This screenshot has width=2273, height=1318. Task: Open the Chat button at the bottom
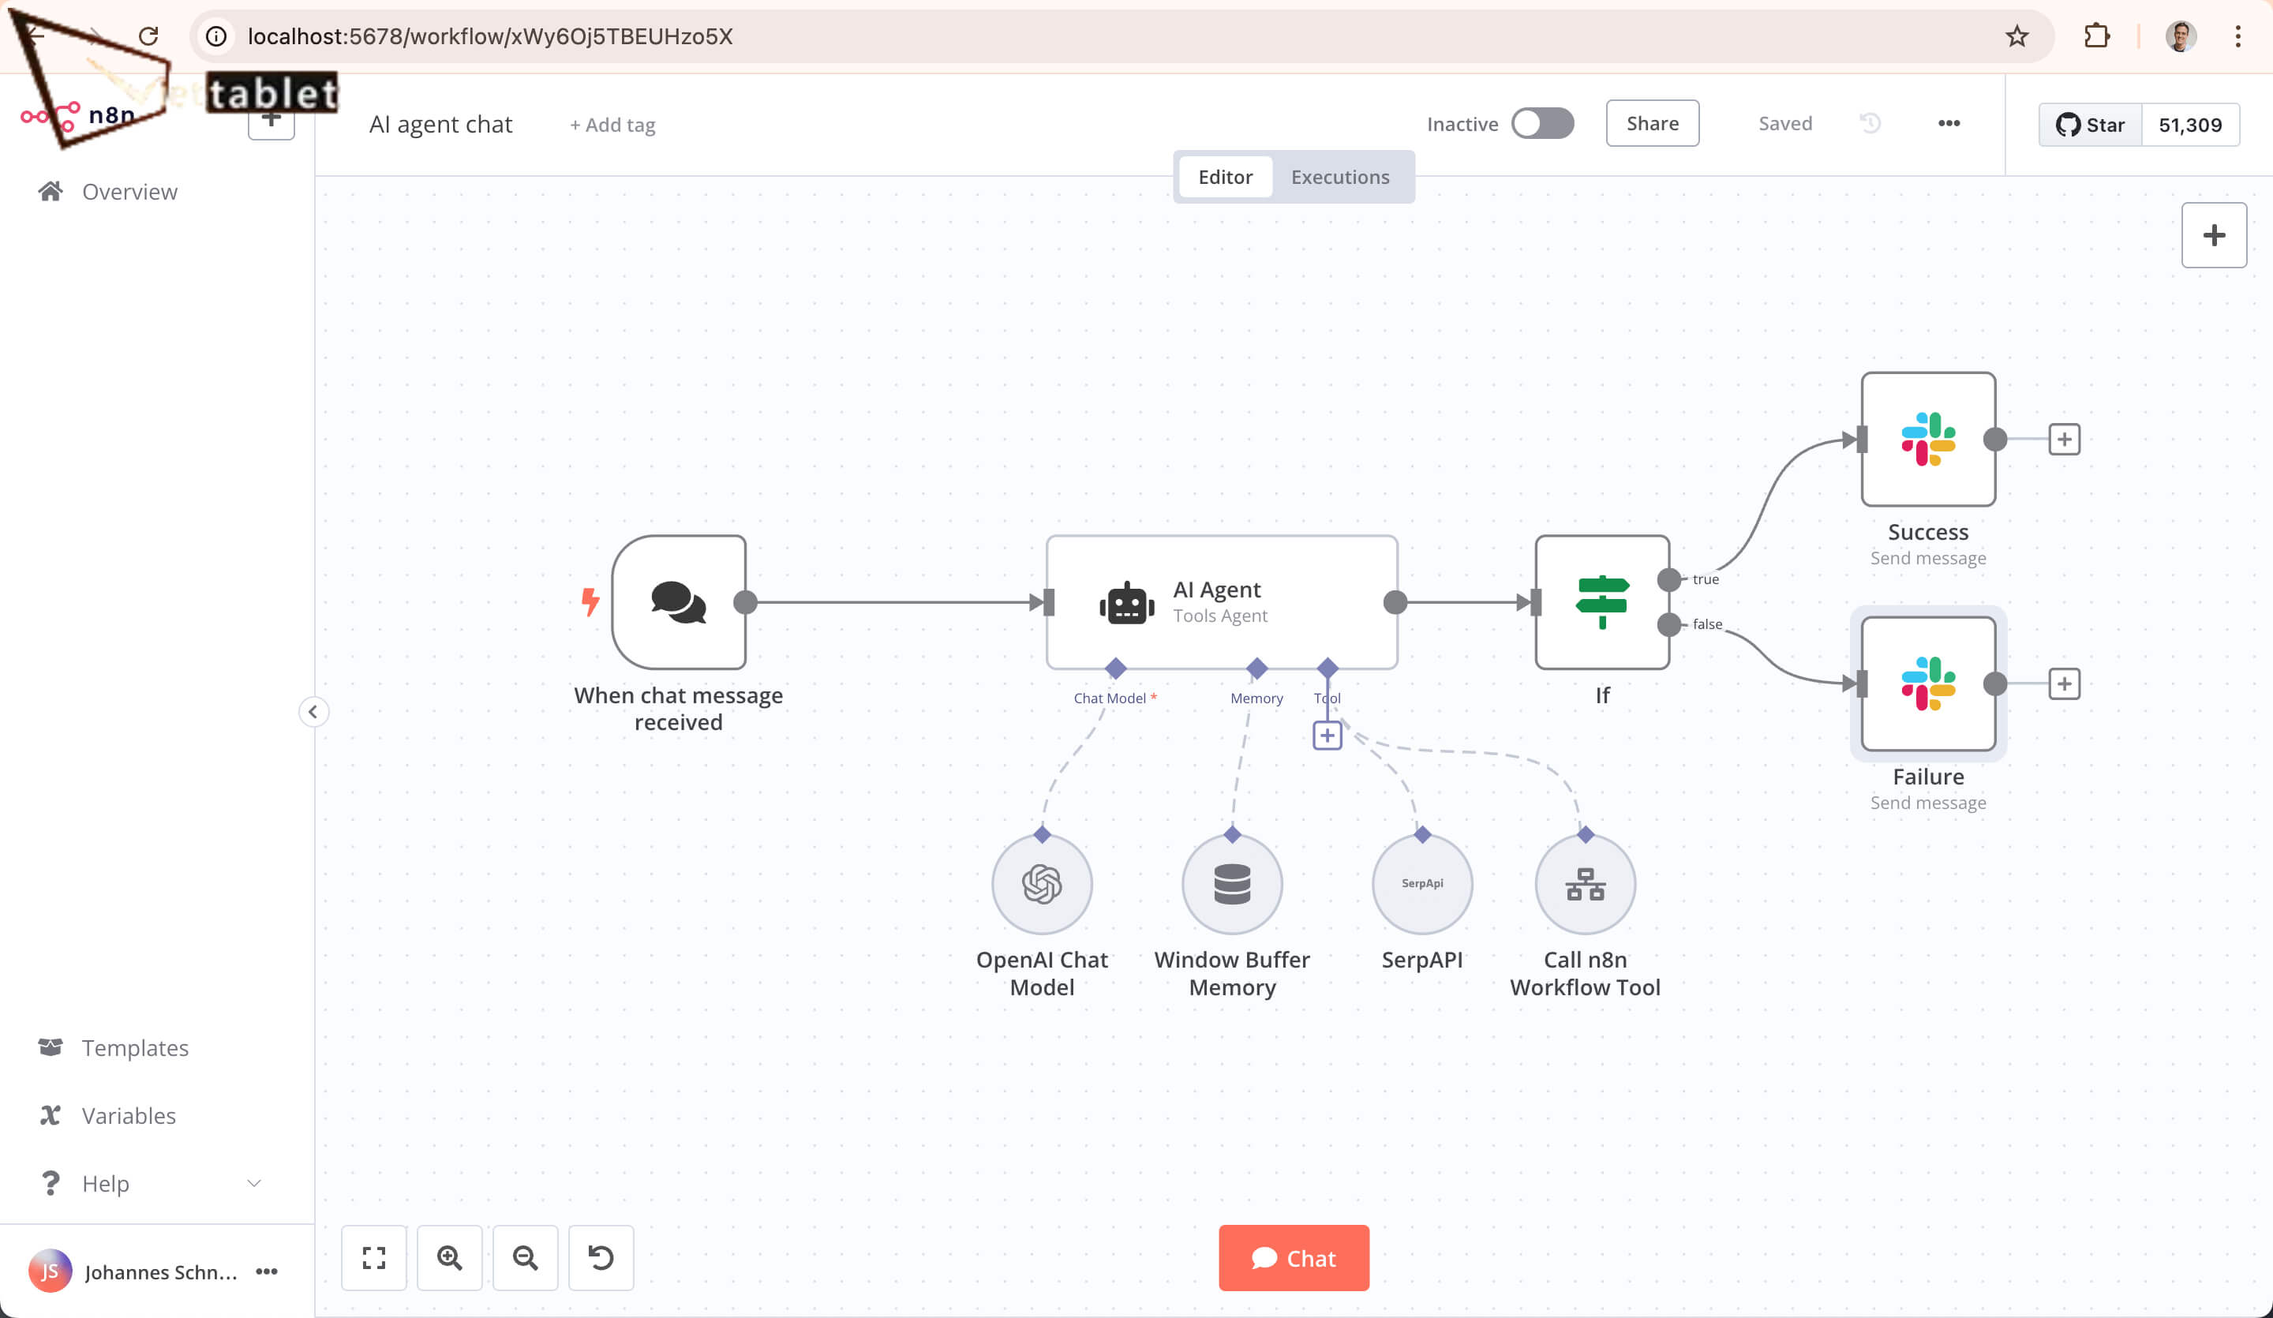tap(1294, 1257)
